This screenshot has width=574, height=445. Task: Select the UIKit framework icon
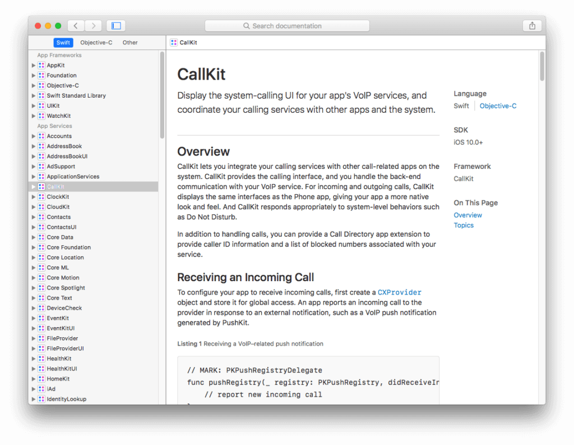41,105
